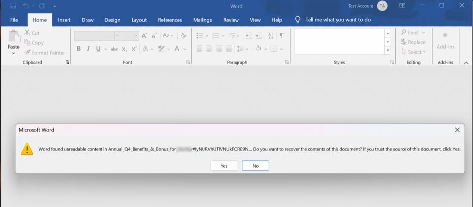Open the Design tab
The width and height of the screenshot is (473, 207).
point(112,20)
